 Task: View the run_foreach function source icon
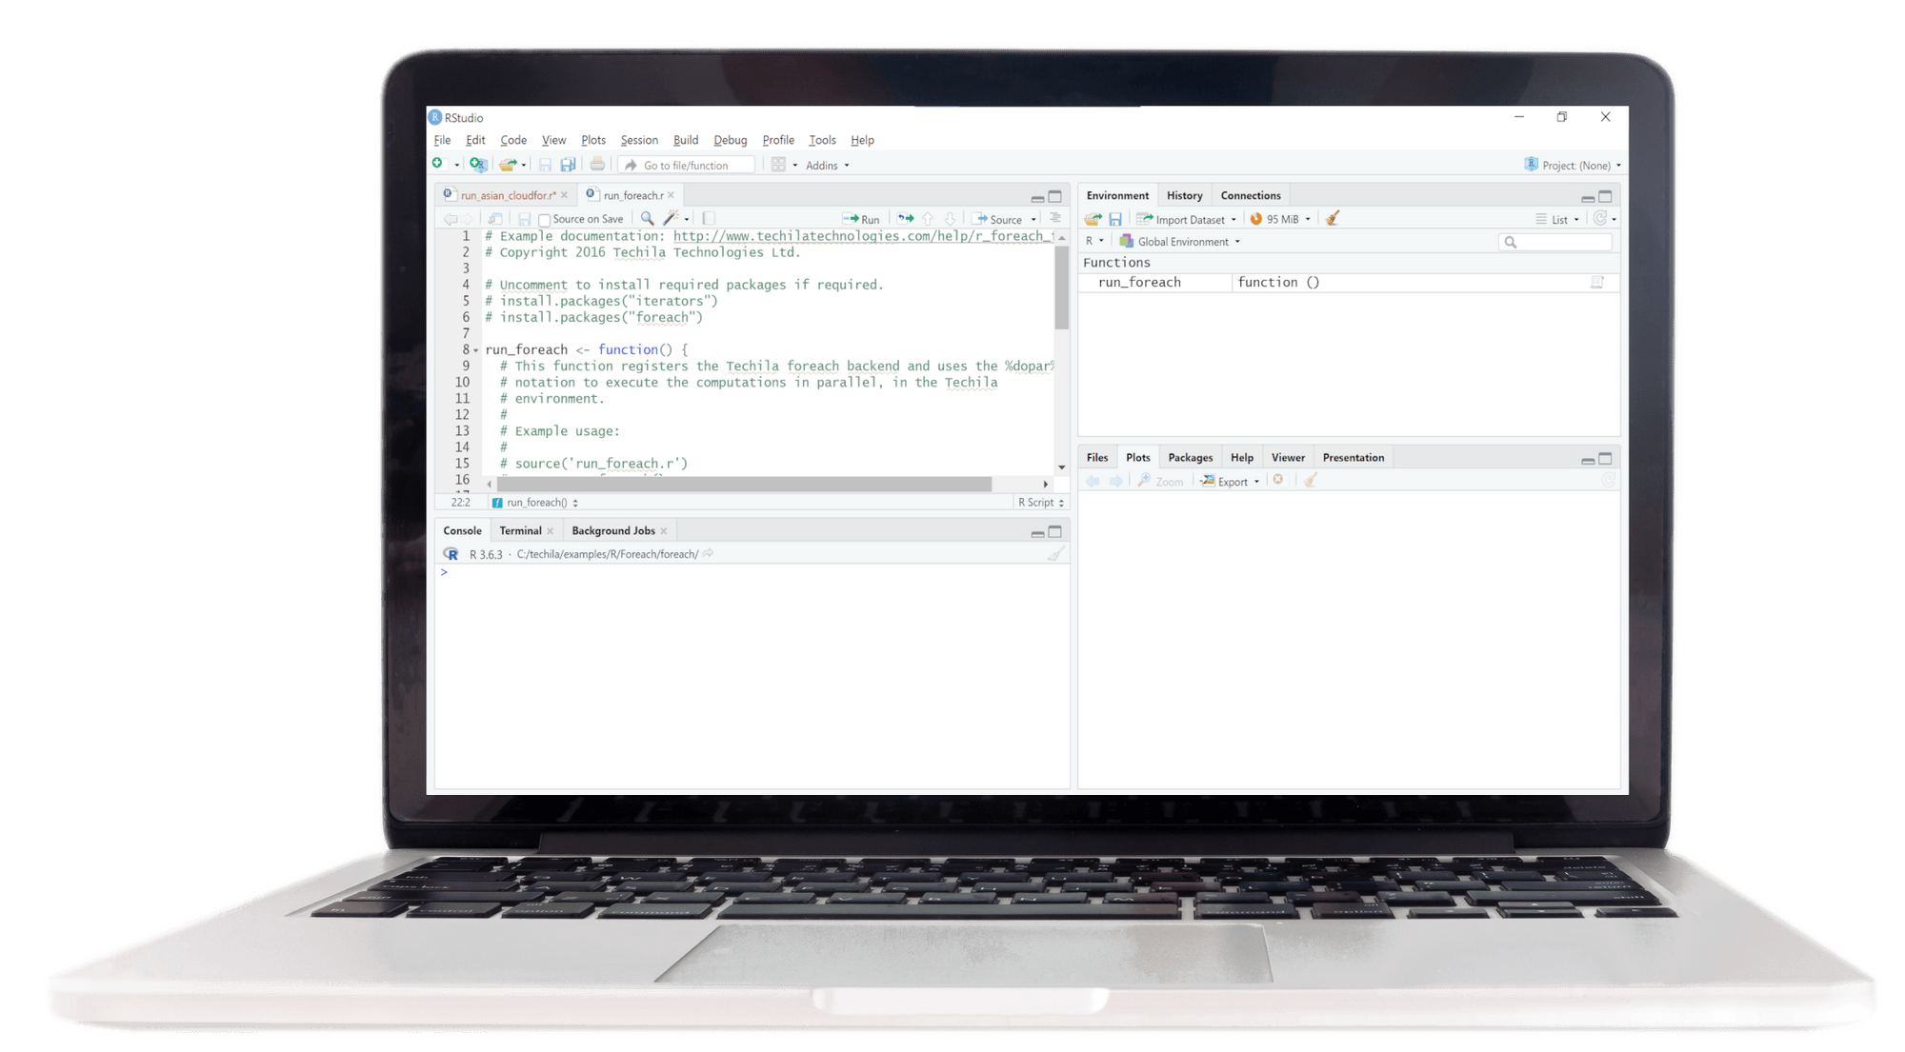[x=1597, y=283]
